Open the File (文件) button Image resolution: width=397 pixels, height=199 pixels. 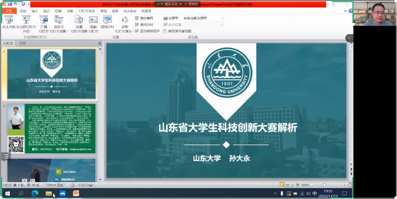[9, 11]
